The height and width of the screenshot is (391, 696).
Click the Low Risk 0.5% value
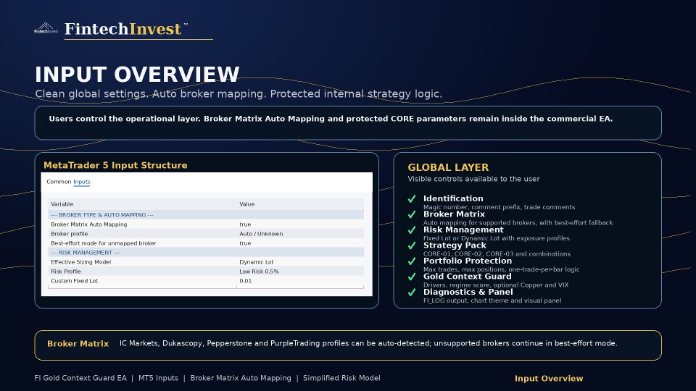(x=260, y=272)
